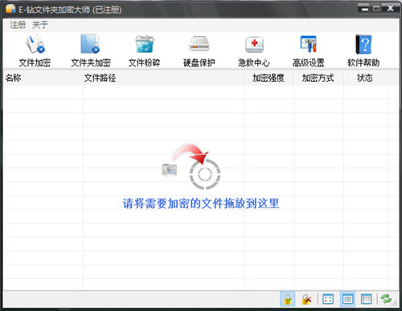Sort by the 状态 column header
Viewport: 402px width, 311px height.
point(366,78)
